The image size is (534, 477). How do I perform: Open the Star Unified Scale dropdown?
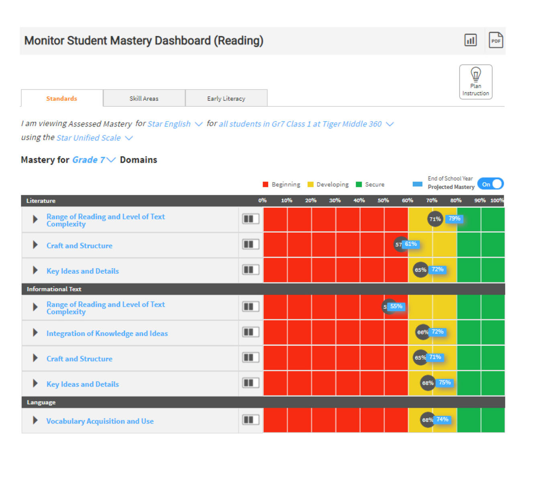[94, 138]
